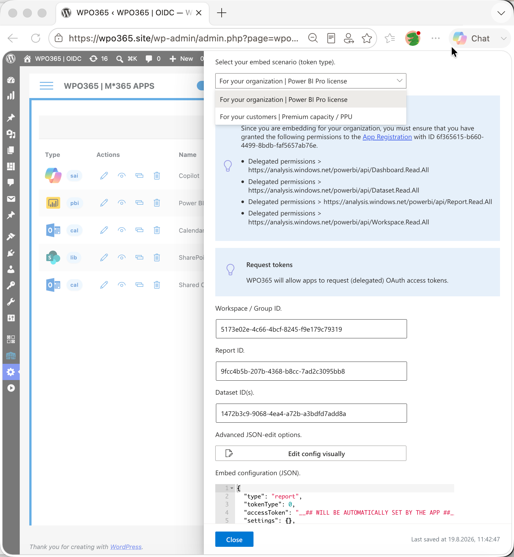Screen dimensions: 514x557
Task: Go back with the browser back arrow
Action: 13,39
